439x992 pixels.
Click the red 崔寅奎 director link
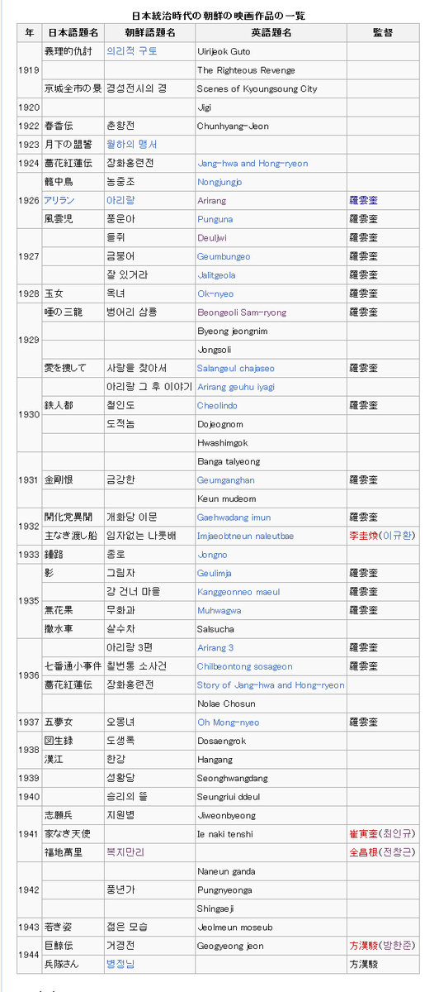(x=364, y=834)
